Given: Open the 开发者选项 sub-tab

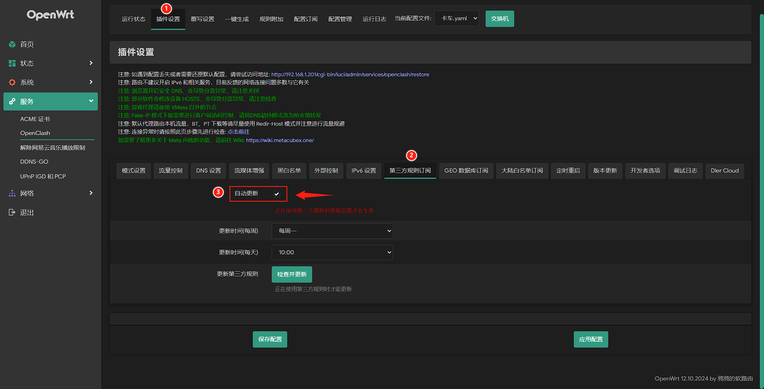Looking at the screenshot, I should [645, 170].
